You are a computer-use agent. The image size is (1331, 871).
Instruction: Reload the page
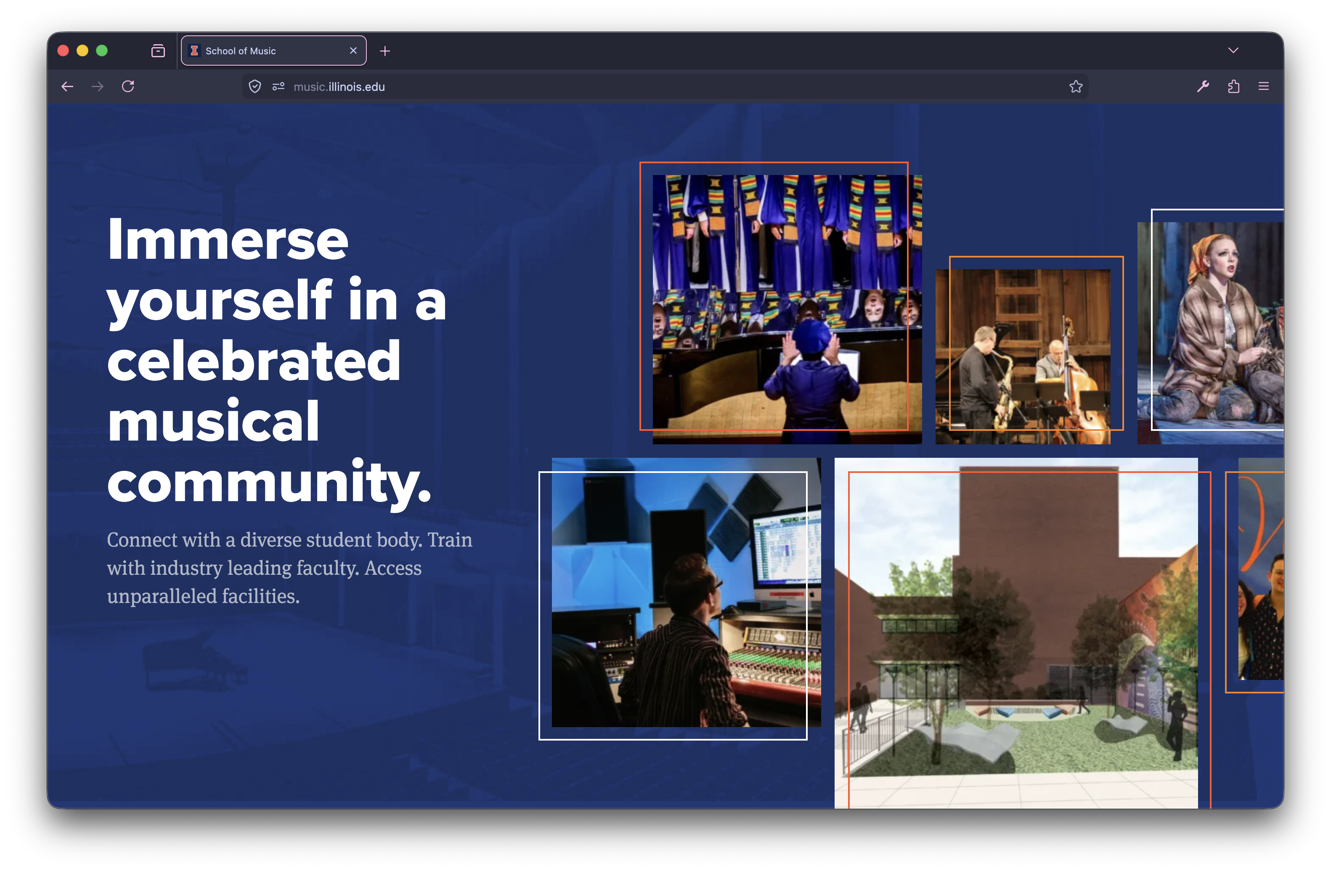pos(128,87)
